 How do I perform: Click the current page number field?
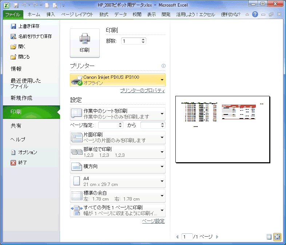click(187, 237)
